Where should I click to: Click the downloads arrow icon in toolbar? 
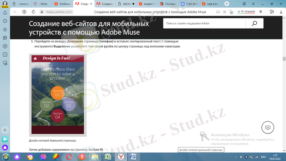[x=281, y=12]
